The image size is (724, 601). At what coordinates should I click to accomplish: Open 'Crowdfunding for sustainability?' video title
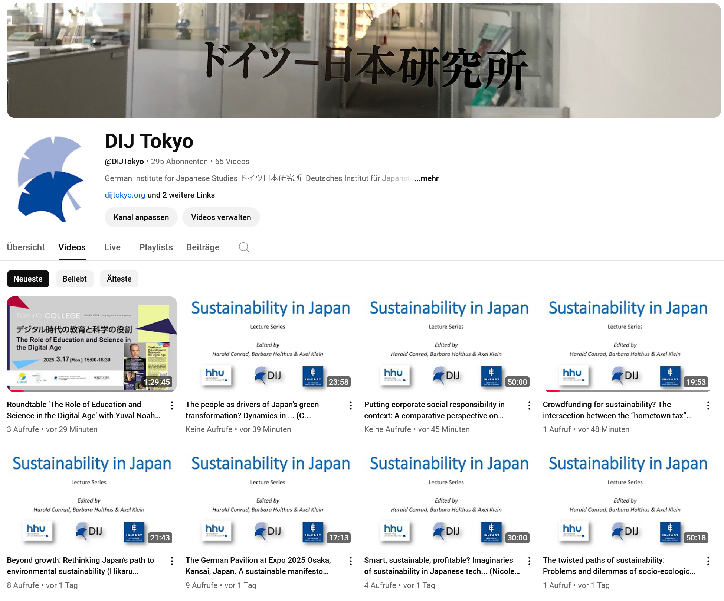[x=617, y=410]
